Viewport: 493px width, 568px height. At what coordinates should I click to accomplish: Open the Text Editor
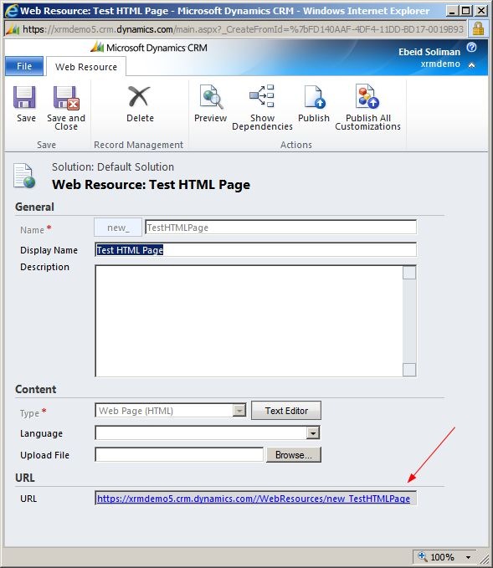click(x=286, y=411)
